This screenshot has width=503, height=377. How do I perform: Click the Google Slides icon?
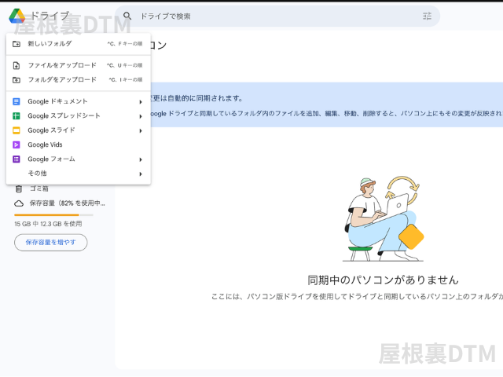pyautogui.click(x=17, y=130)
